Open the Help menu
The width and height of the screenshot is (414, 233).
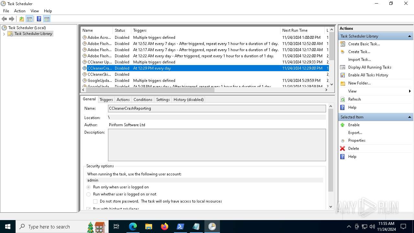tap(48, 11)
